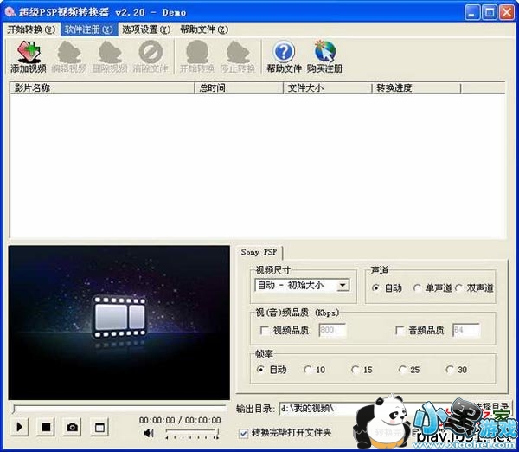
Task: Set frame rate to 10
Action: (x=308, y=370)
